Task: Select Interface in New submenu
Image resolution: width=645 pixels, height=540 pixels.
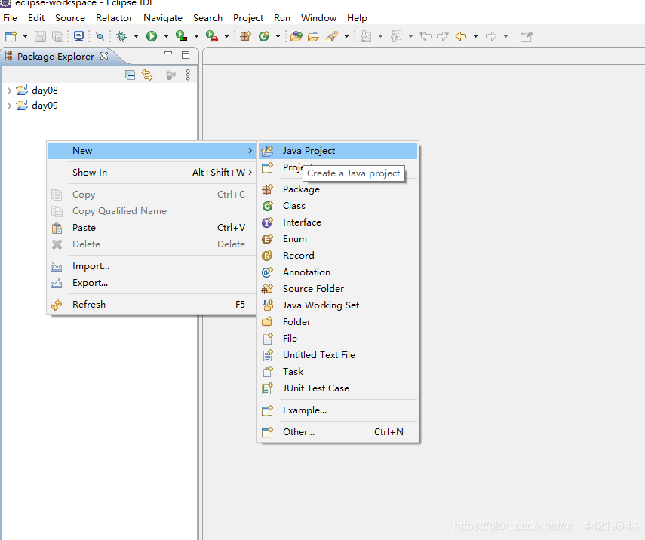Action: point(338,222)
